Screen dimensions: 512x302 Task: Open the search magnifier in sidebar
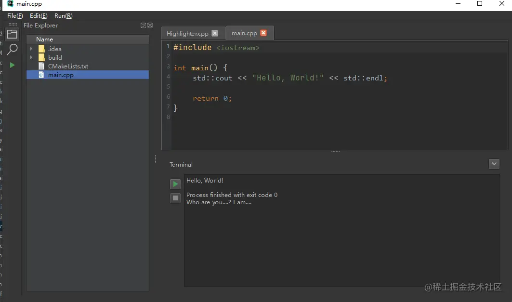(x=12, y=50)
